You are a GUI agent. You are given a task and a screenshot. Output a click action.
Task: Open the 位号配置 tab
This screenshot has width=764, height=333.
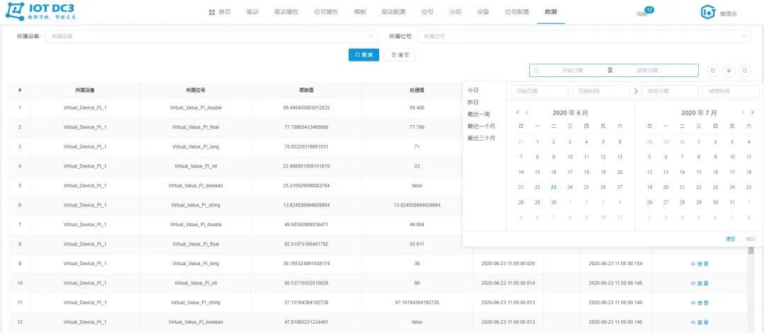(x=517, y=12)
